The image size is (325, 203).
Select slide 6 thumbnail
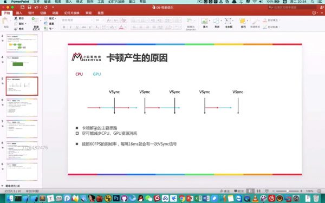(x=22, y=107)
